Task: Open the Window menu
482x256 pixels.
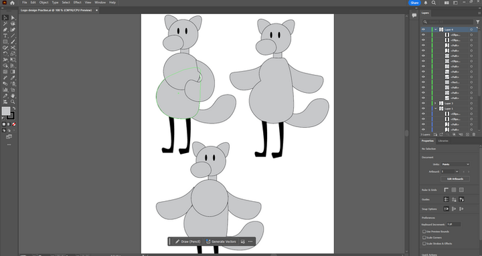Action: (100, 3)
